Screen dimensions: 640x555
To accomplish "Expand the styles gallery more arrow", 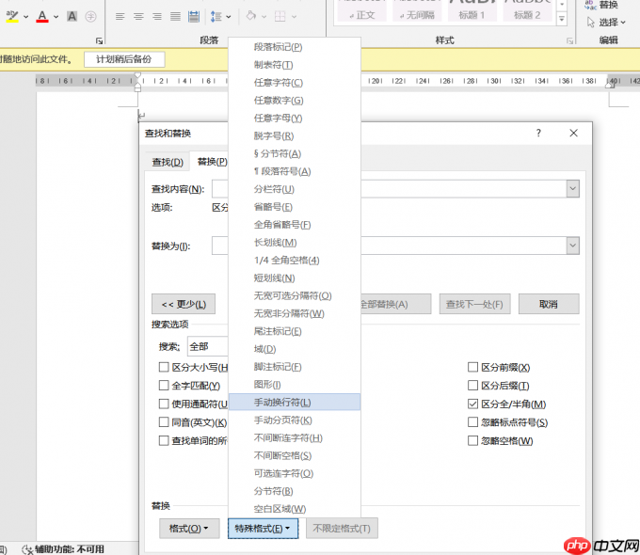I will click(562, 19).
